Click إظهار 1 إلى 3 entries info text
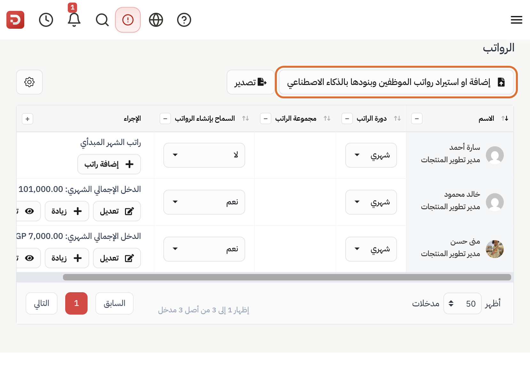530x366 pixels. coord(204,310)
